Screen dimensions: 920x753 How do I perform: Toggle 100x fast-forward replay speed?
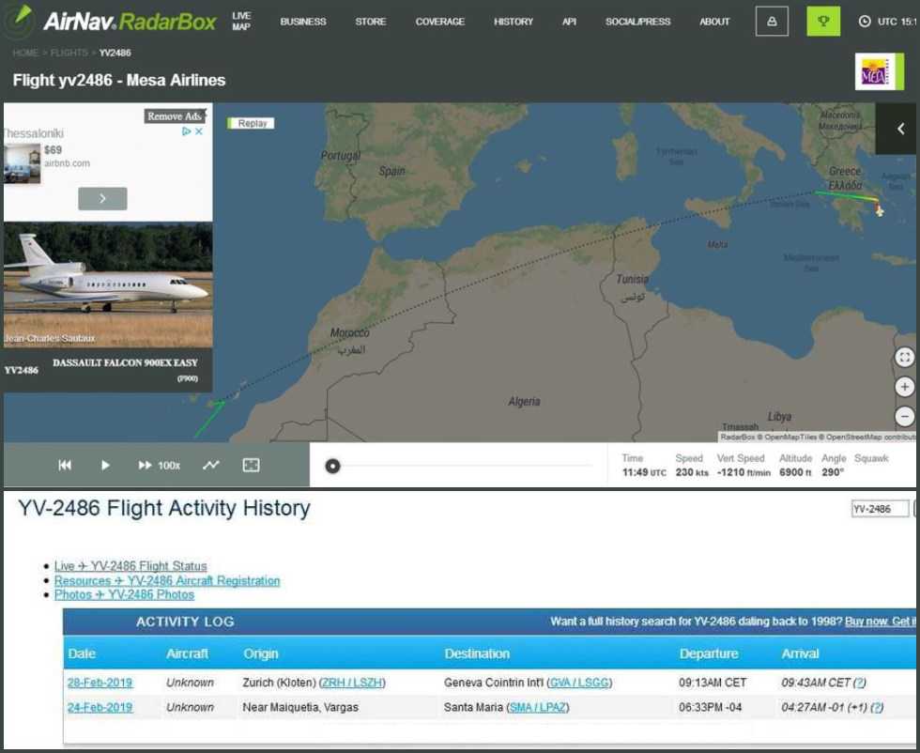point(159,466)
